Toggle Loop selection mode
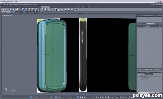163x99 pixels. (26, 12)
